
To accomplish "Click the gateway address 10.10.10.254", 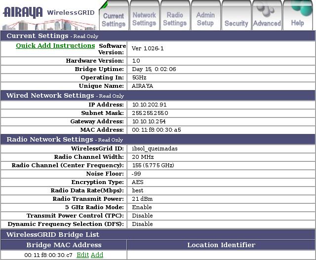I will click(149, 121).
